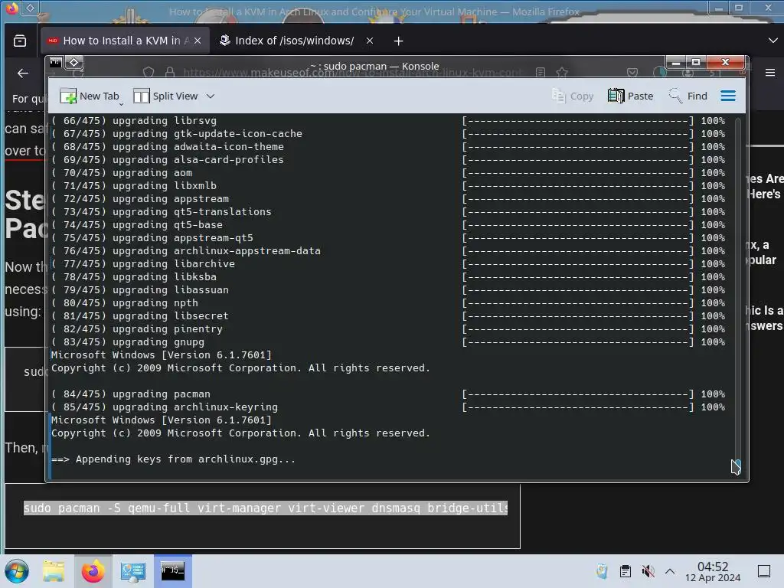Expand the hidden system tray icons arrow

tap(670, 571)
